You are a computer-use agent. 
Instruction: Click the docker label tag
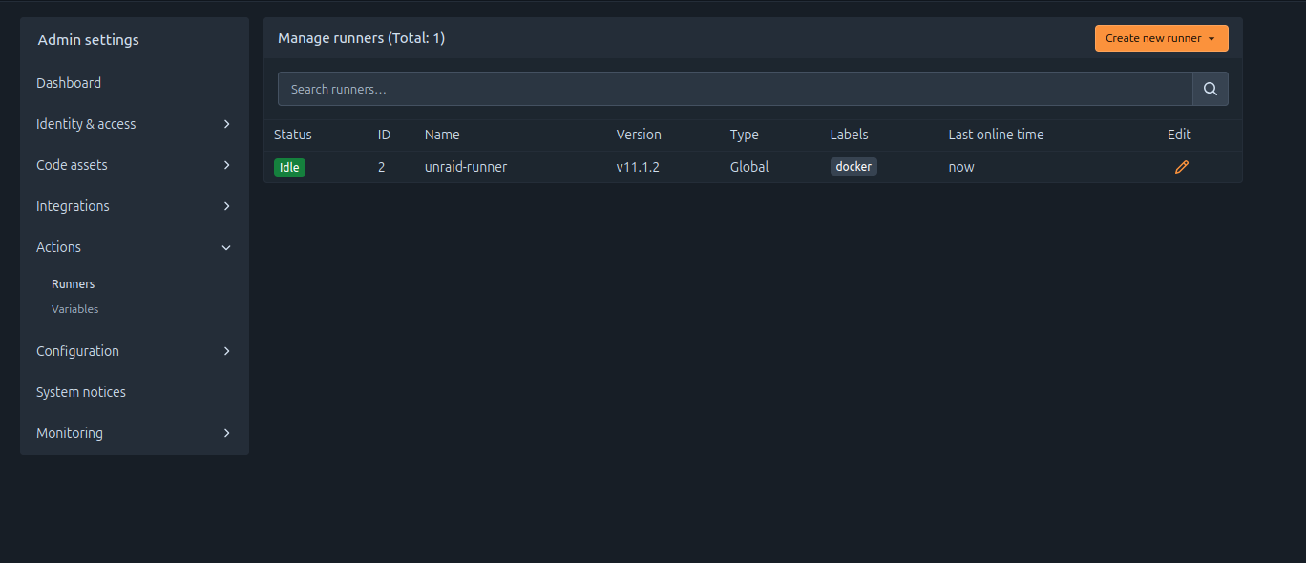point(853,166)
